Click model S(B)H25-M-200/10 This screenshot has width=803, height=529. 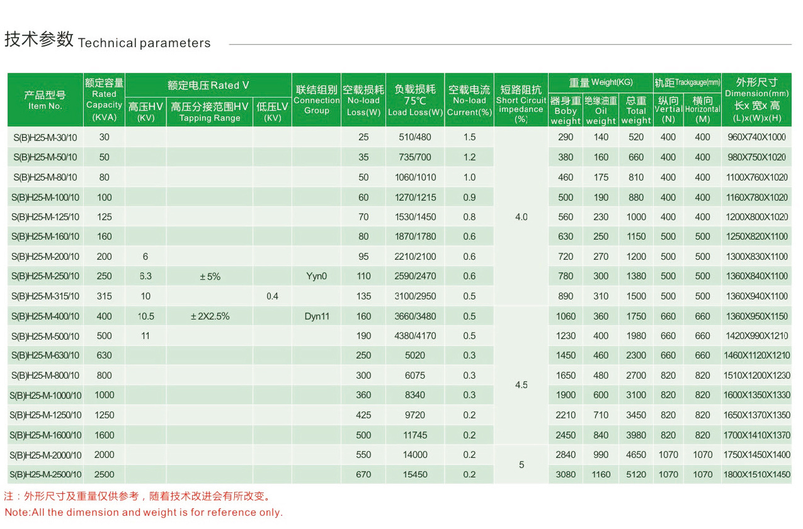click(45, 257)
